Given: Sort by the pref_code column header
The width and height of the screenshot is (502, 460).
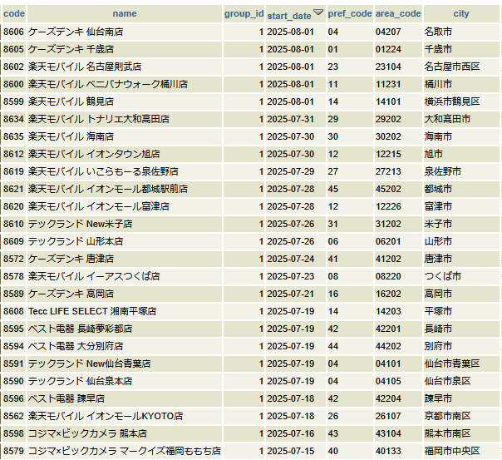Looking at the screenshot, I should [x=350, y=13].
